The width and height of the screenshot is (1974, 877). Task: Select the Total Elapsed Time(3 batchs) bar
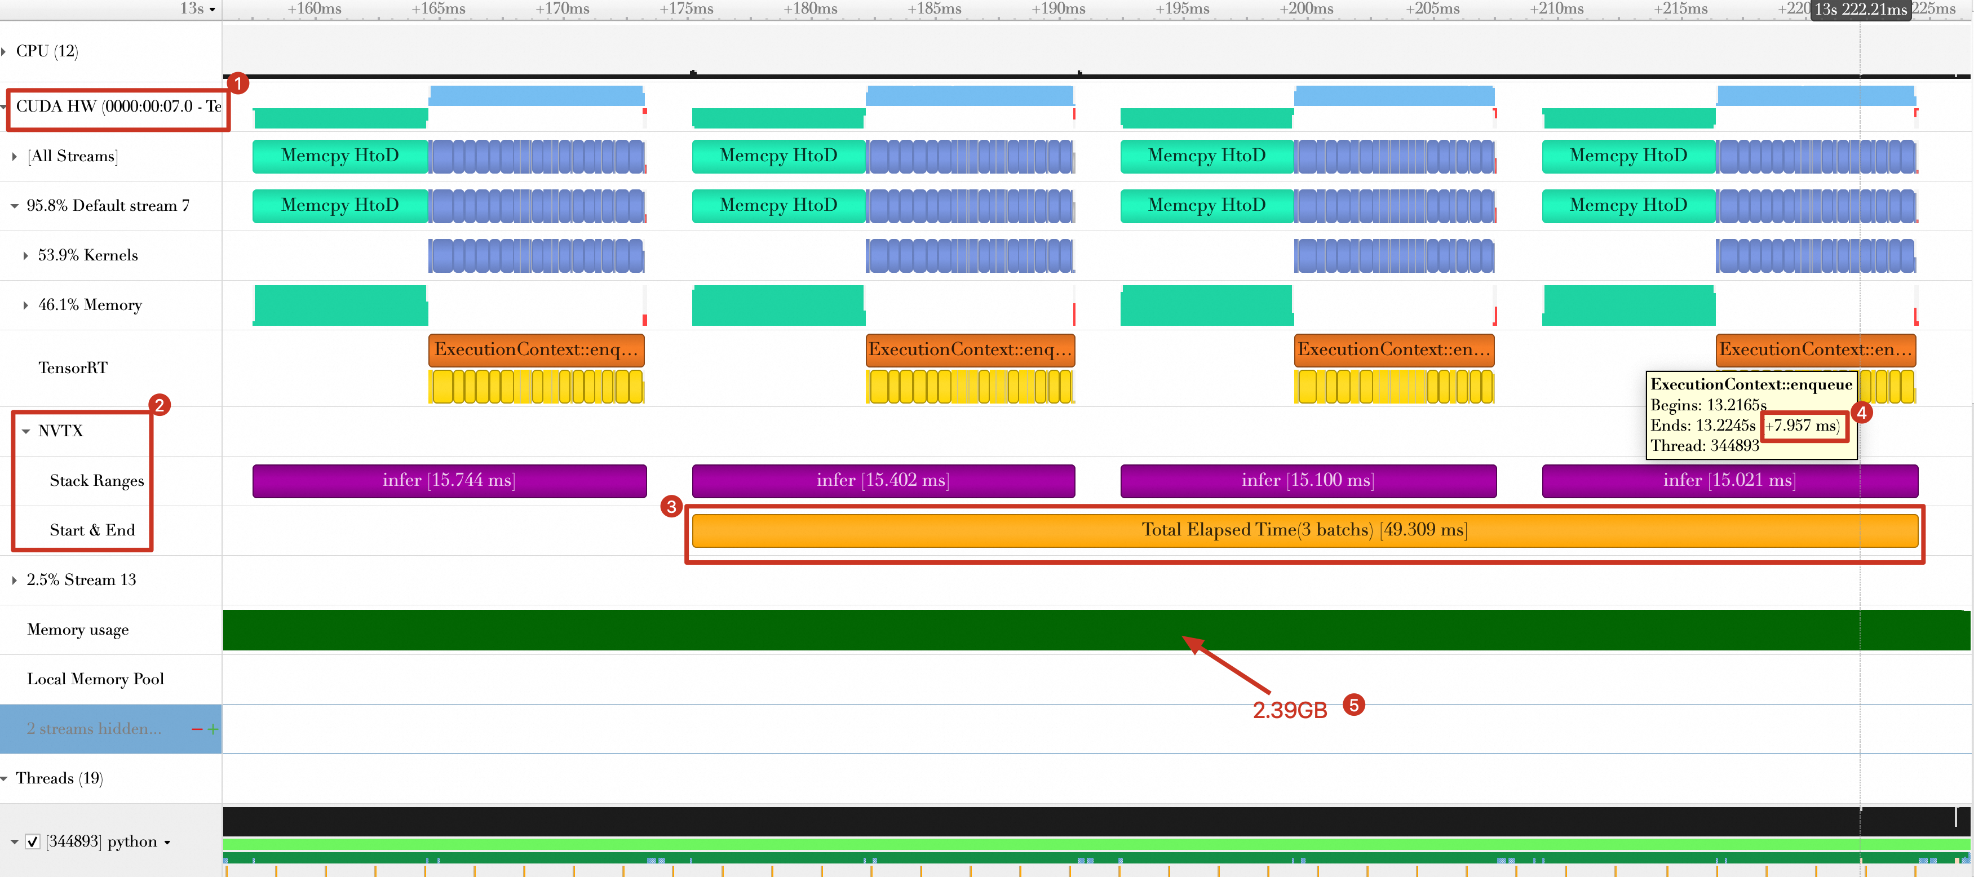[x=1304, y=531]
